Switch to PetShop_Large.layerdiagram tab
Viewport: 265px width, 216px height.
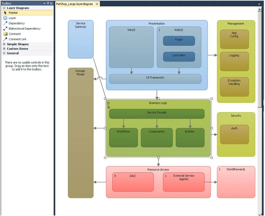[74, 4]
